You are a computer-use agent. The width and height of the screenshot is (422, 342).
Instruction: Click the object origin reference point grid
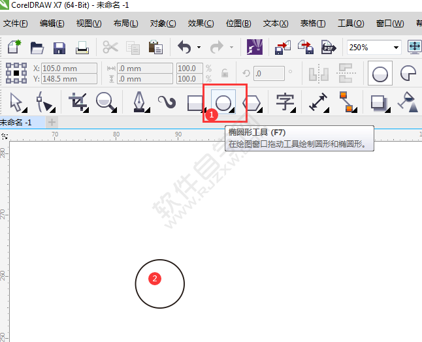16,73
